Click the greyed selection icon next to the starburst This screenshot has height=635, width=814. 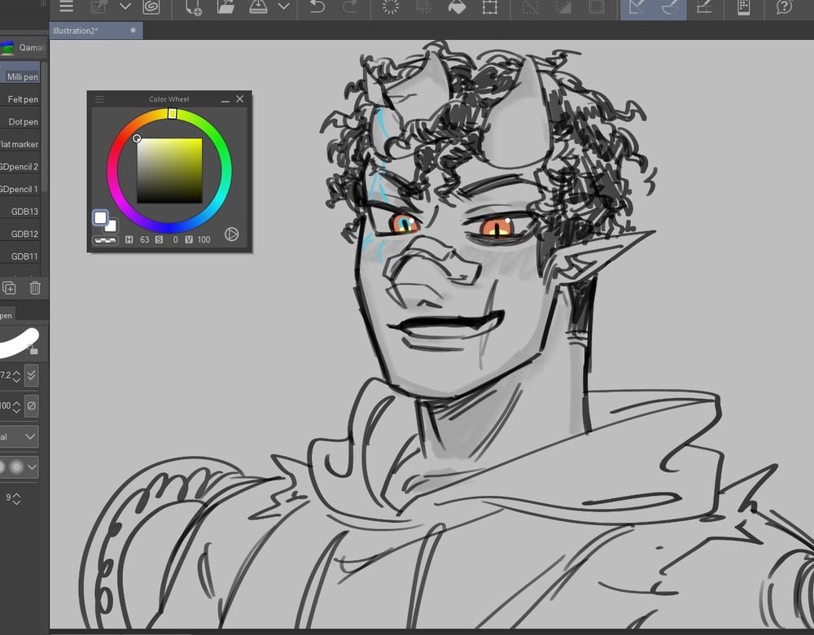(x=423, y=7)
